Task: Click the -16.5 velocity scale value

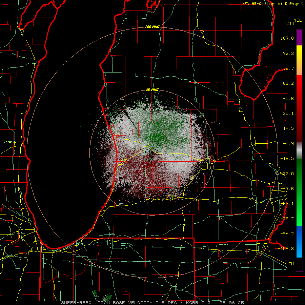Action: click(287, 159)
